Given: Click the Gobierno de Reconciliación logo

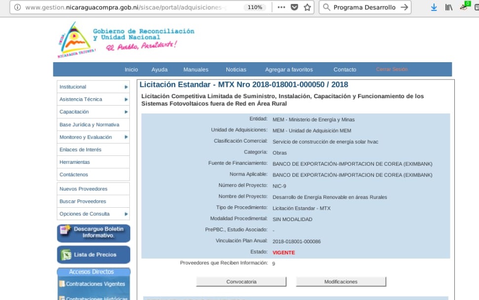Looking at the screenshot, I should point(126,39).
